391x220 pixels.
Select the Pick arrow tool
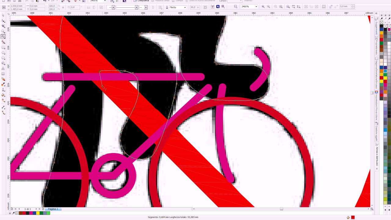(3, 15)
